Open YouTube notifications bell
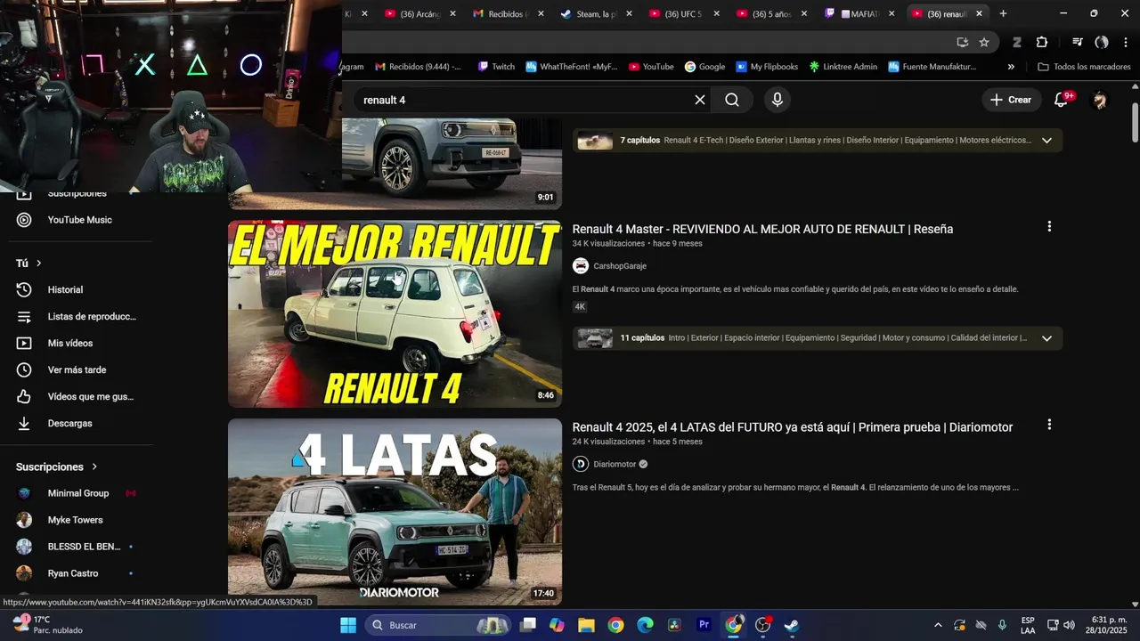This screenshot has width=1140, height=641. (1061, 100)
